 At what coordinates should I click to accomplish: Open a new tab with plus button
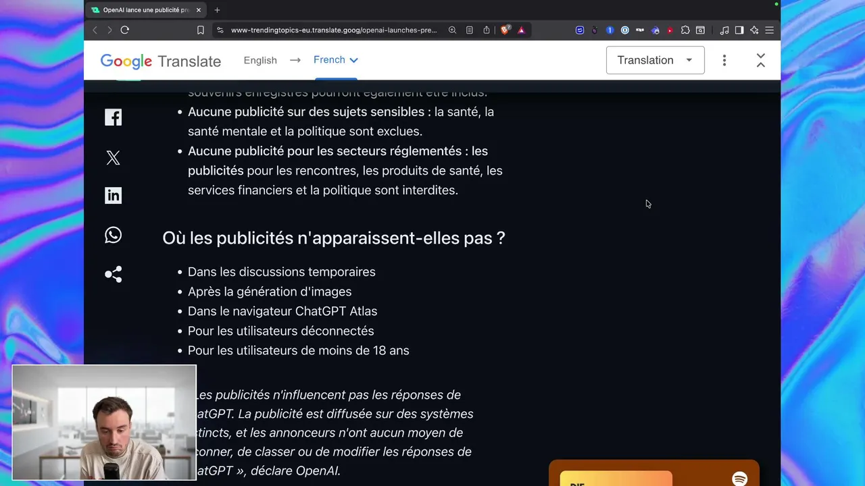(x=217, y=10)
